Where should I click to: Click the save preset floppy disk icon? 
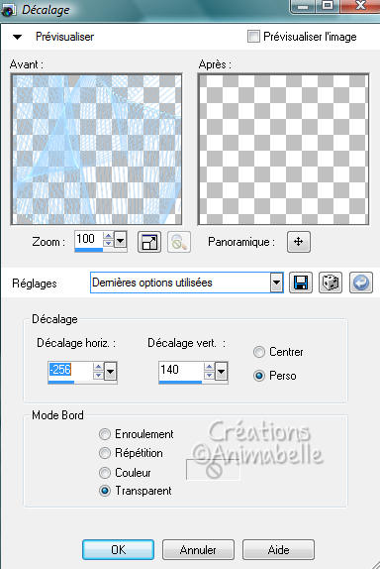[x=301, y=283]
